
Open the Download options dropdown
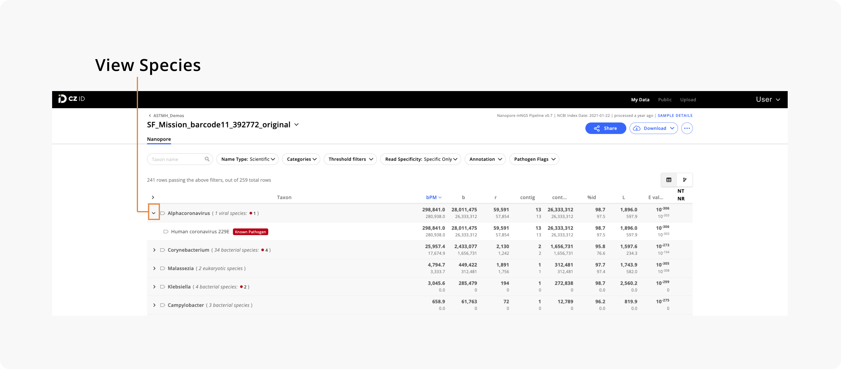click(x=654, y=128)
